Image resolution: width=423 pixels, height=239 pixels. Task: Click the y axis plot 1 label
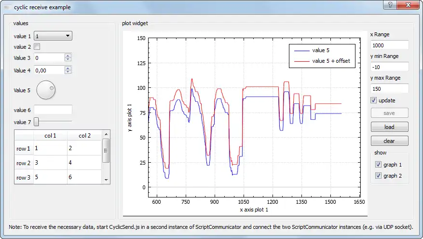tap(130, 118)
